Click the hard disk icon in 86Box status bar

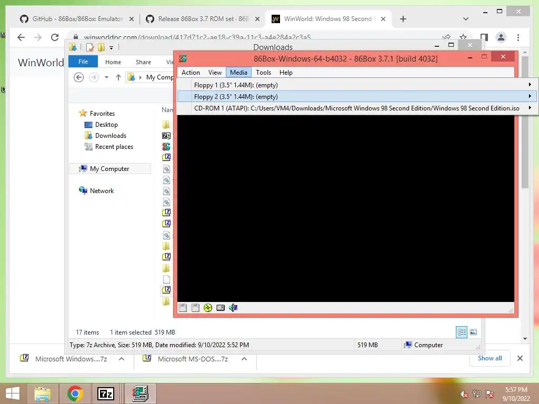point(221,307)
